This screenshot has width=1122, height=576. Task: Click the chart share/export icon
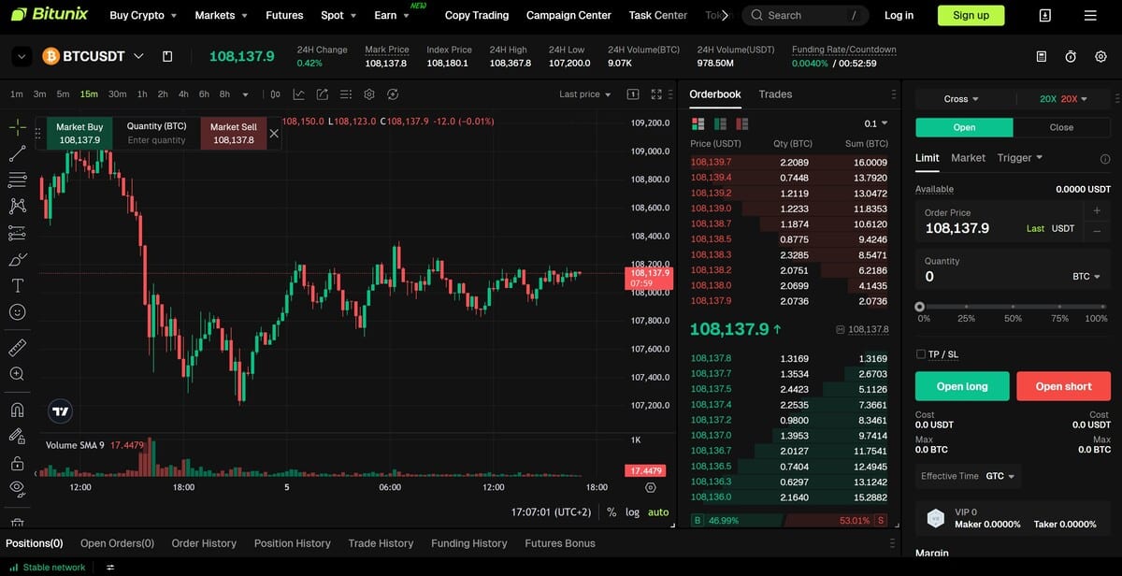tap(323, 94)
